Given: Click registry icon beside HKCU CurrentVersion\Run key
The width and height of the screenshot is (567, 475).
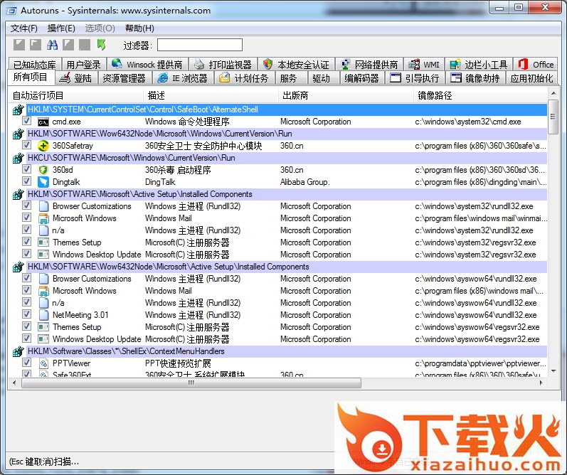Looking at the screenshot, I should coord(18,158).
